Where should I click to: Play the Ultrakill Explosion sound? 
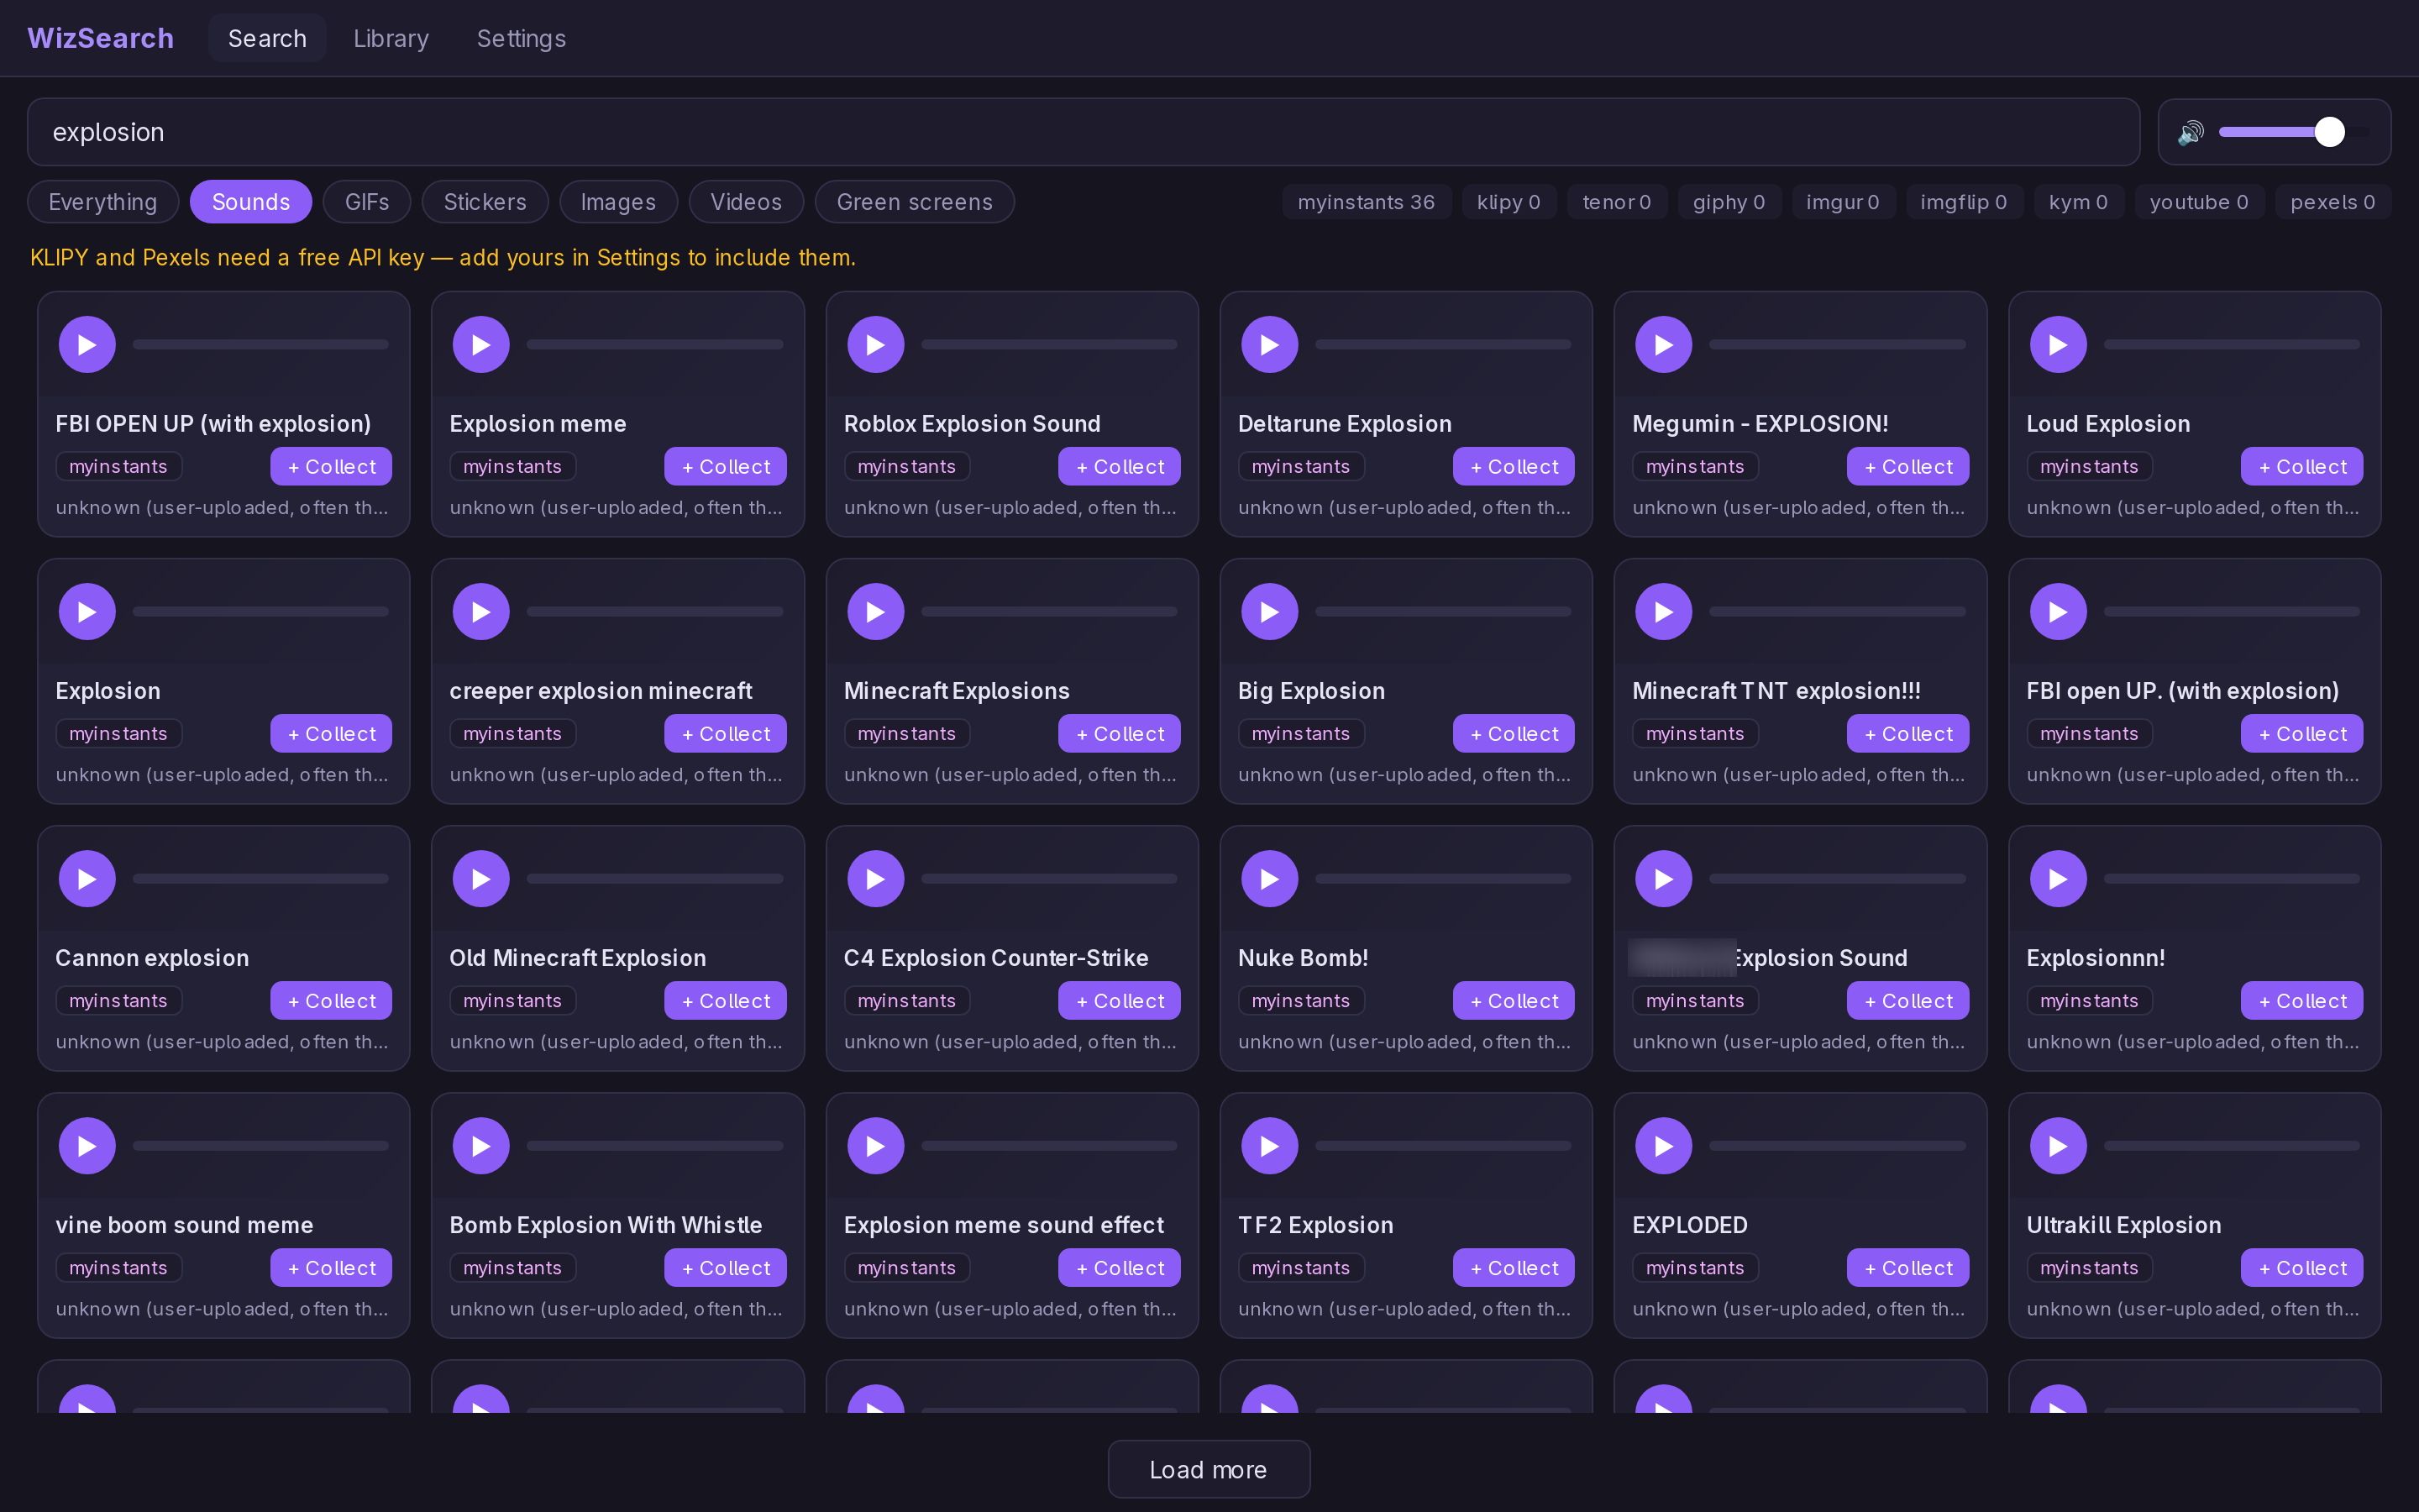[x=2058, y=1145]
